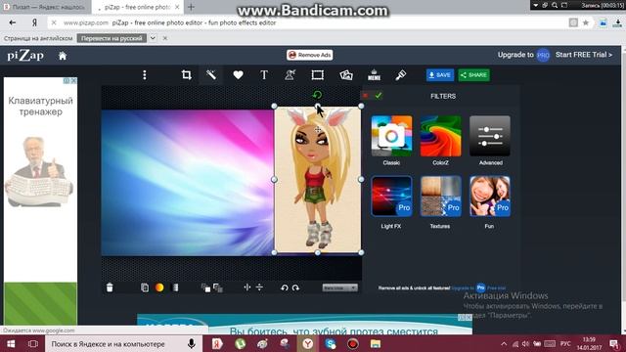
Task: Open the add photo tool
Action: point(346,75)
